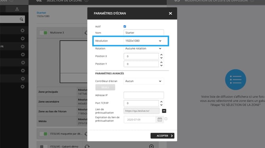
Task: Select the Zone secondaire row
Action: (x=62, y=102)
